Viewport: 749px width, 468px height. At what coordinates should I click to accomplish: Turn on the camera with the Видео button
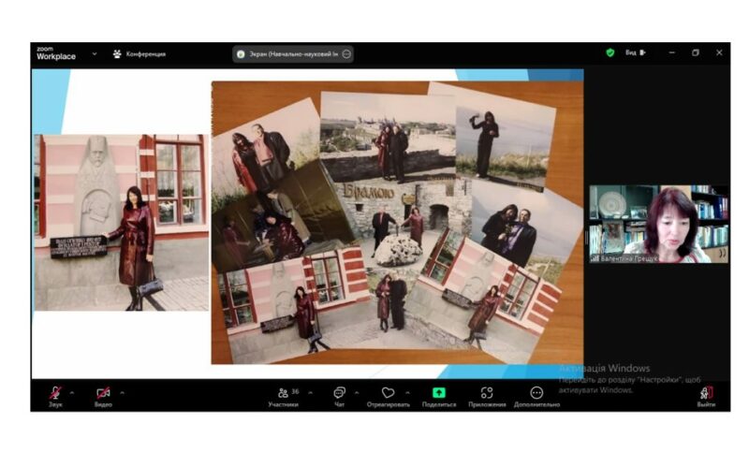click(x=103, y=394)
